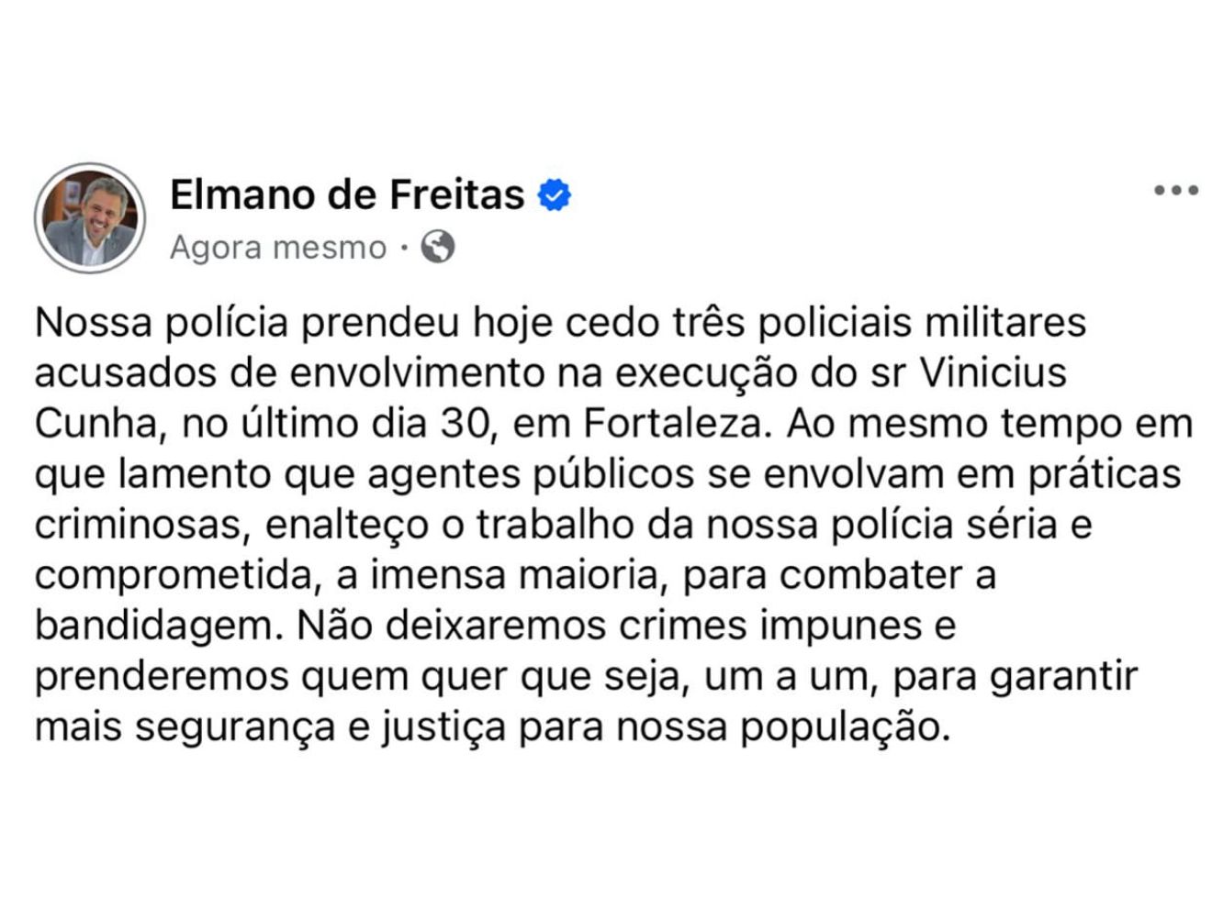This screenshot has width=1212, height=920.
Task: Open the three-dot post options menu
Action: [1176, 191]
